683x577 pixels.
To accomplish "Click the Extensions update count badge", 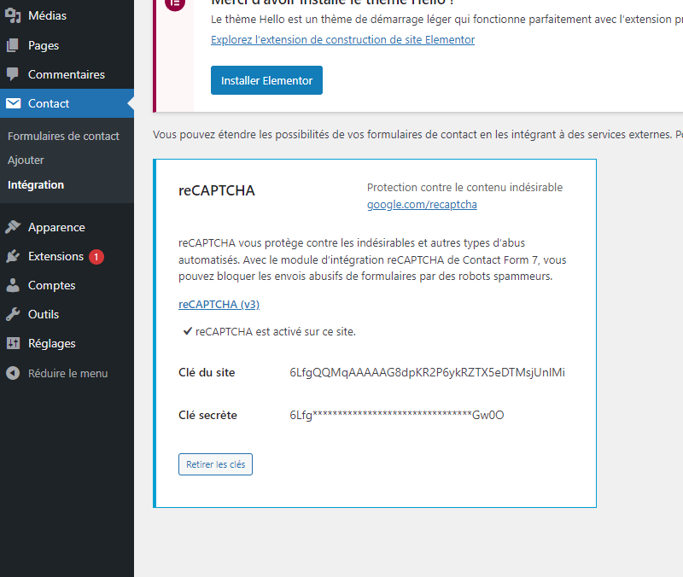I will pyautogui.click(x=96, y=256).
